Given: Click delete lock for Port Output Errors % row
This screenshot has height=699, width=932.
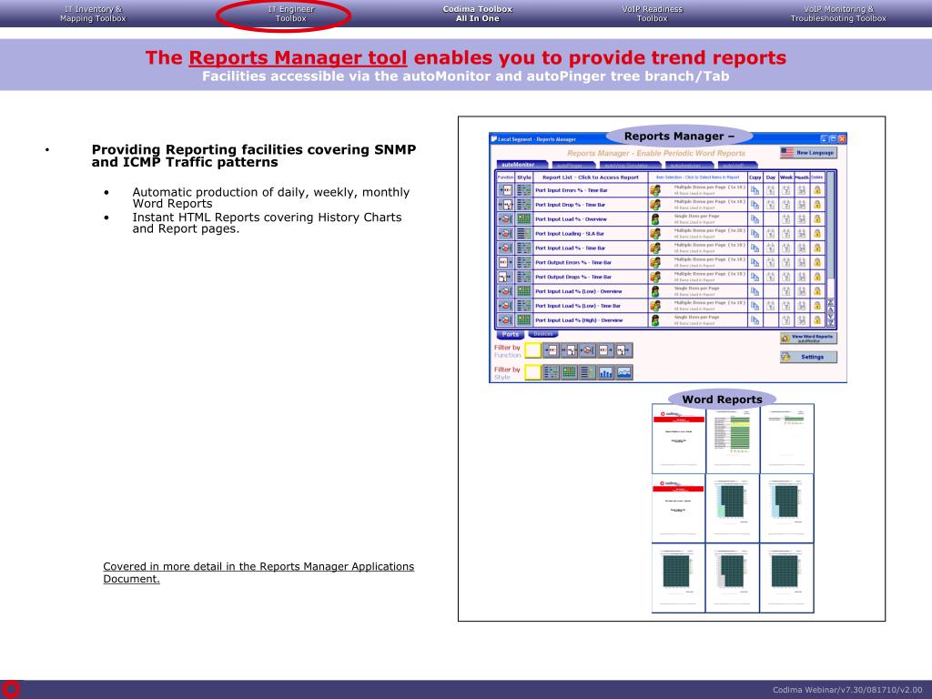Looking at the screenshot, I should tap(817, 262).
